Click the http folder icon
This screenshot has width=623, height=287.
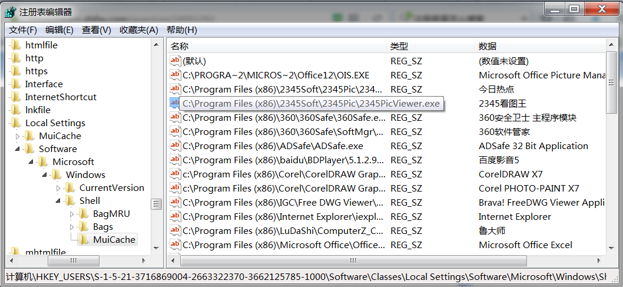coord(16,58)
